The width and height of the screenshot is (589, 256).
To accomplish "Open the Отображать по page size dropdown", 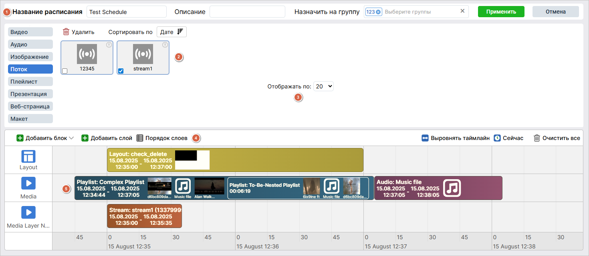I will [x=323, y=86].
